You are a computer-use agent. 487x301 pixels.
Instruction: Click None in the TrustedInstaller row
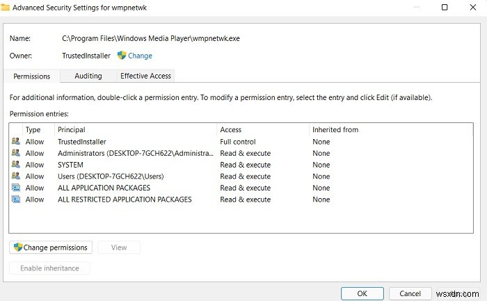point(321,142)
